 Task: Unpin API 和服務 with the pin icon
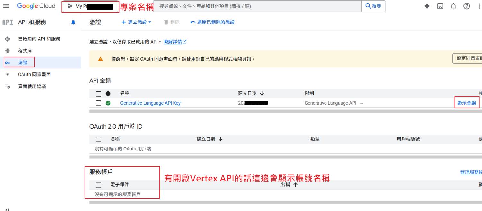click(x=73, y=22)
